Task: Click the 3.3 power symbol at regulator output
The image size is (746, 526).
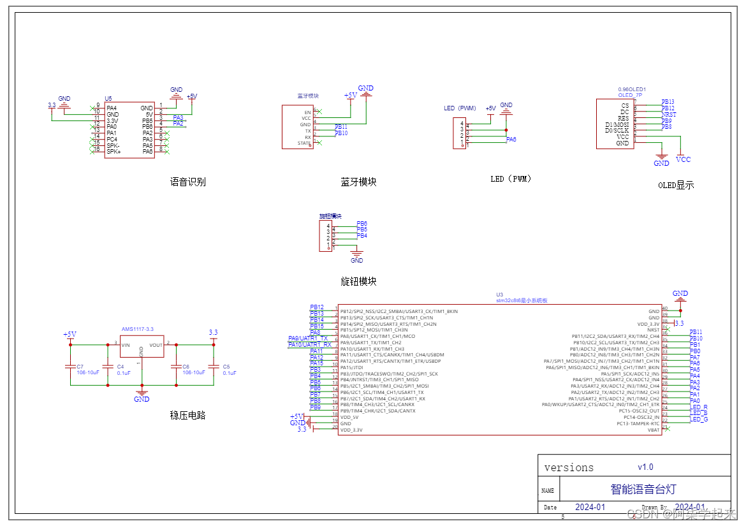Action: 213,334
